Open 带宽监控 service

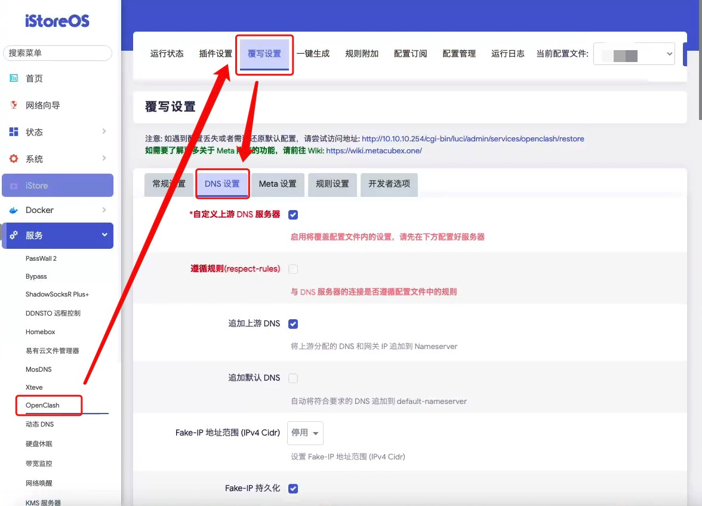tap(39, 464)
